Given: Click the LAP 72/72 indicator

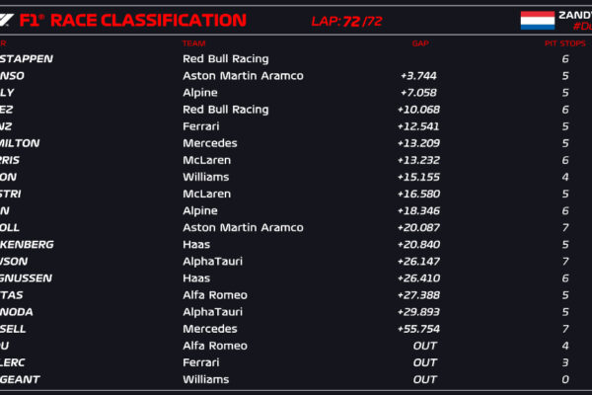Looking at the screenshot, I should click(x=346, y=21).
